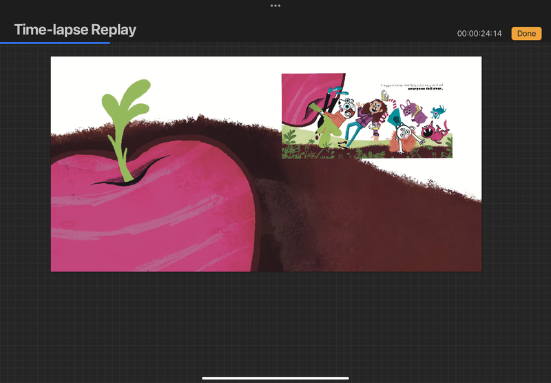This screenshot has height=383, width=551.
Task: Click the reference illustration thumbnail on canvas
Action: pos(366,116)
